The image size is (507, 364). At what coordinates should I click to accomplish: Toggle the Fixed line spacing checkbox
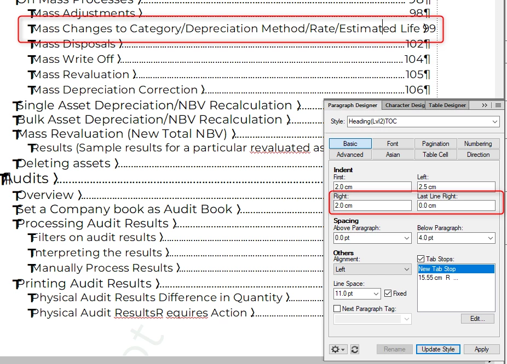click(x=388, y=293)
